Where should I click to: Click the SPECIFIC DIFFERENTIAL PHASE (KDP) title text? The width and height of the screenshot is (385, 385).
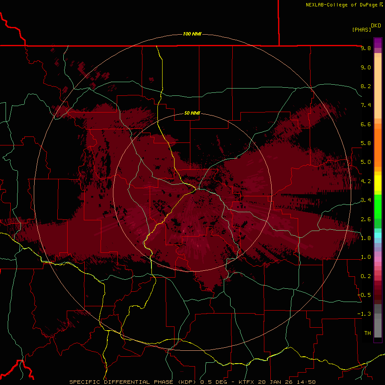point(133,382)
